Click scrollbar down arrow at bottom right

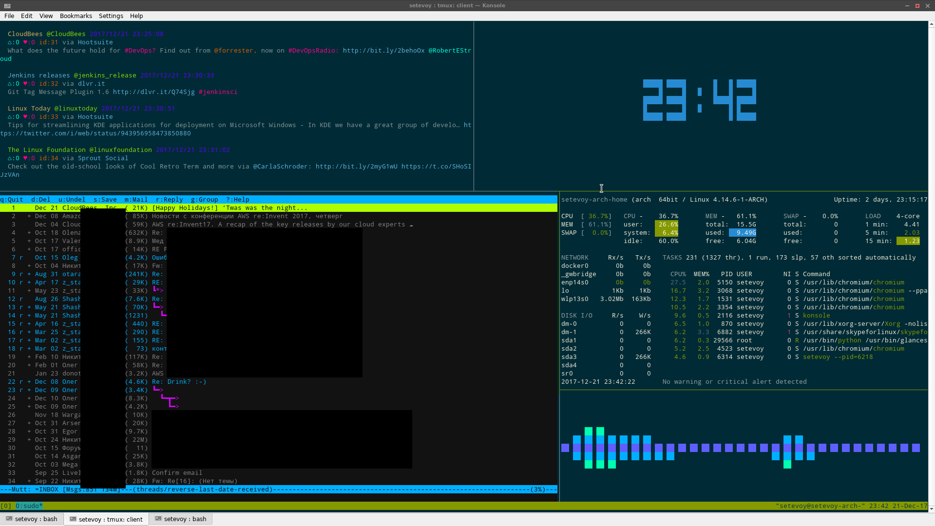coord(932,509)
